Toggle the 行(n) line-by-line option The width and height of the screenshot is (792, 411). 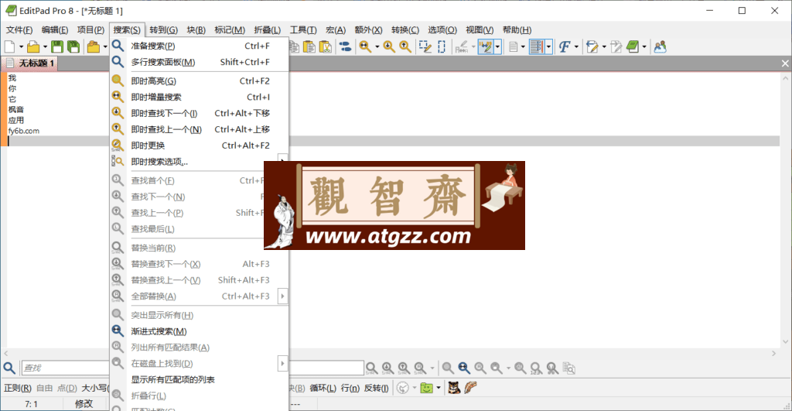click(350, 389)
